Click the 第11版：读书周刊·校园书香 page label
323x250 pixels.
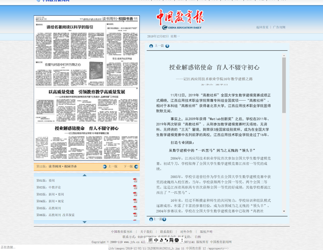[56, 166]
